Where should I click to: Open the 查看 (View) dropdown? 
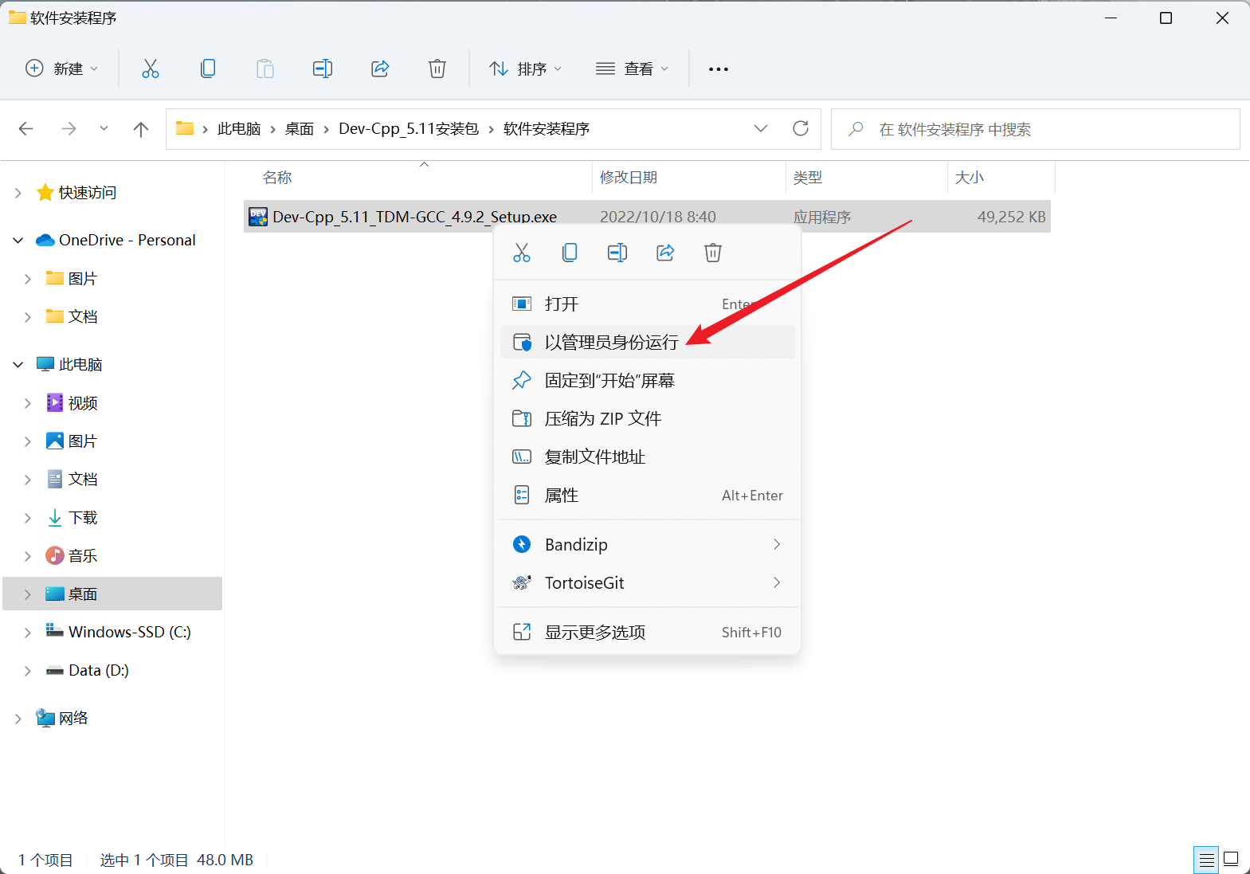coord(632,69)
